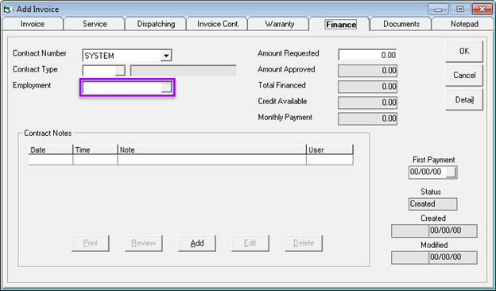This screenshot has height=291, width=496.
Task: Maximize the Add Invoice window
Action: [460, 10]
